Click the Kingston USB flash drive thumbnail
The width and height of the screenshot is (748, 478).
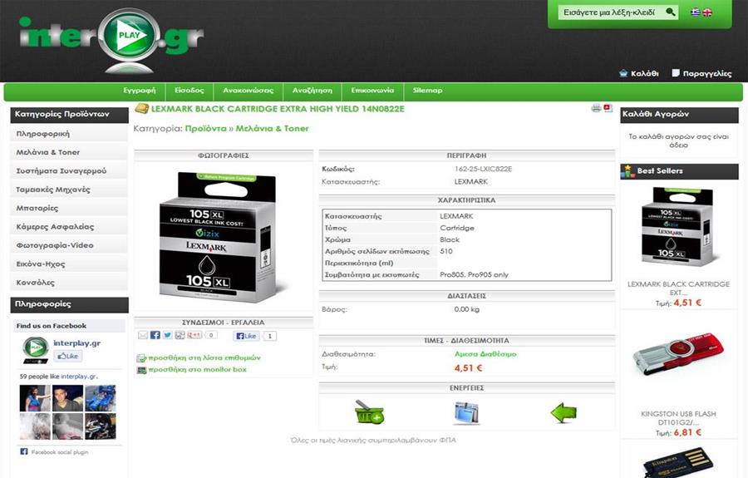pyautogui.click(x=678, y=355)
